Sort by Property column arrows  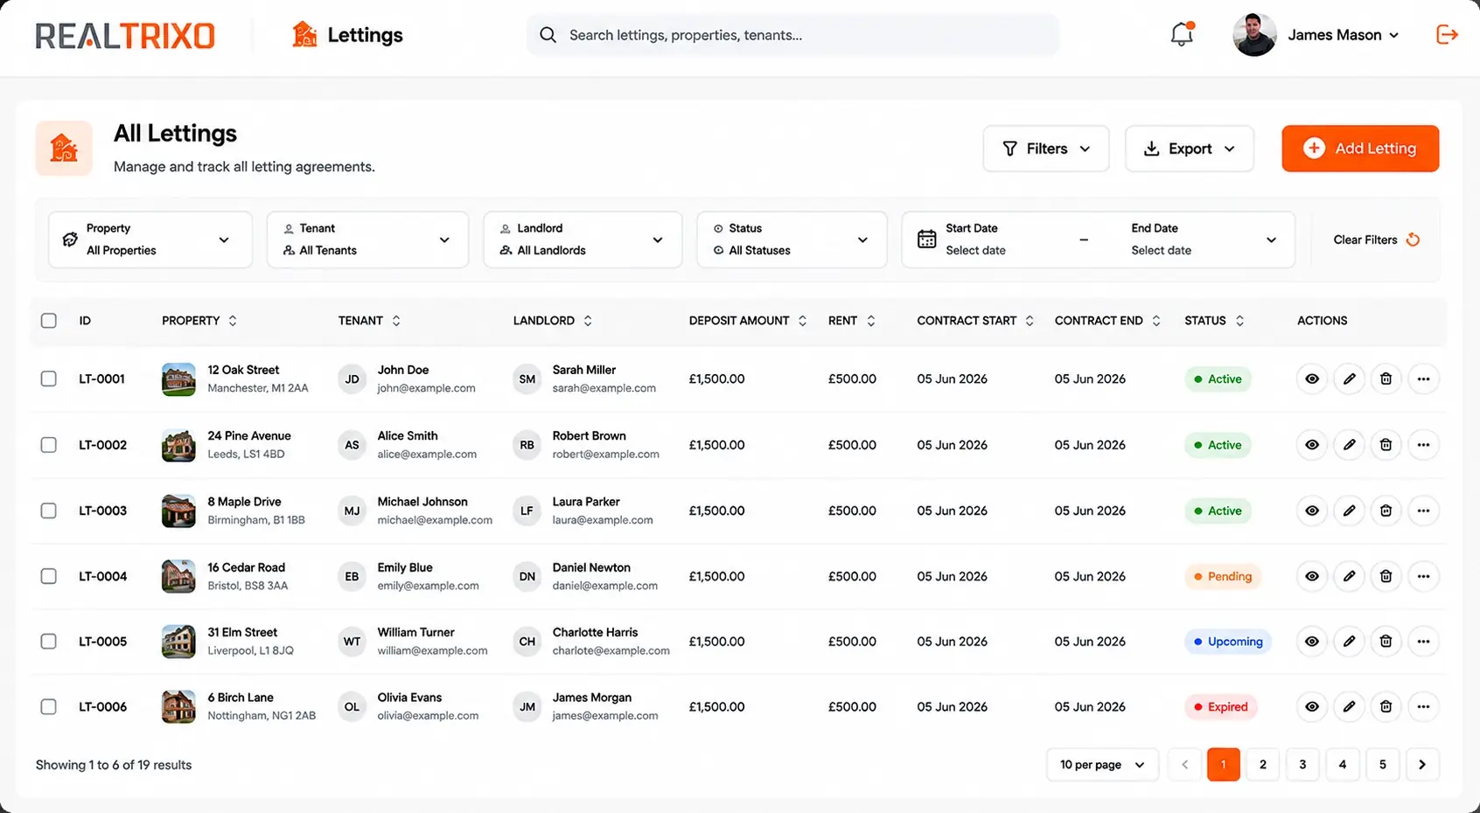pyautogui.click(x=233, y=321)
